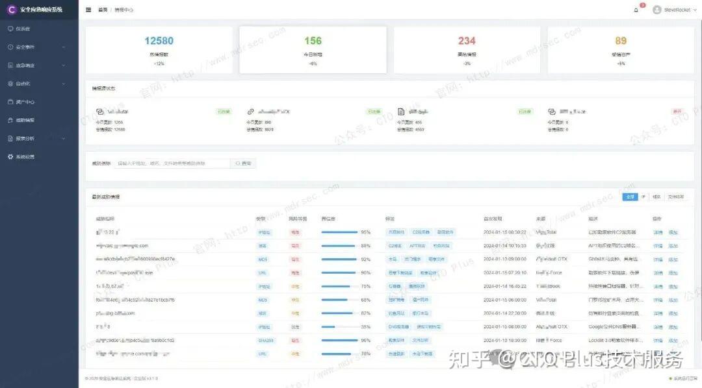Screen dimensions: 702x388
Task: Click the date '2024-01-13 18:30:00'
Action: tap(505, 341)
